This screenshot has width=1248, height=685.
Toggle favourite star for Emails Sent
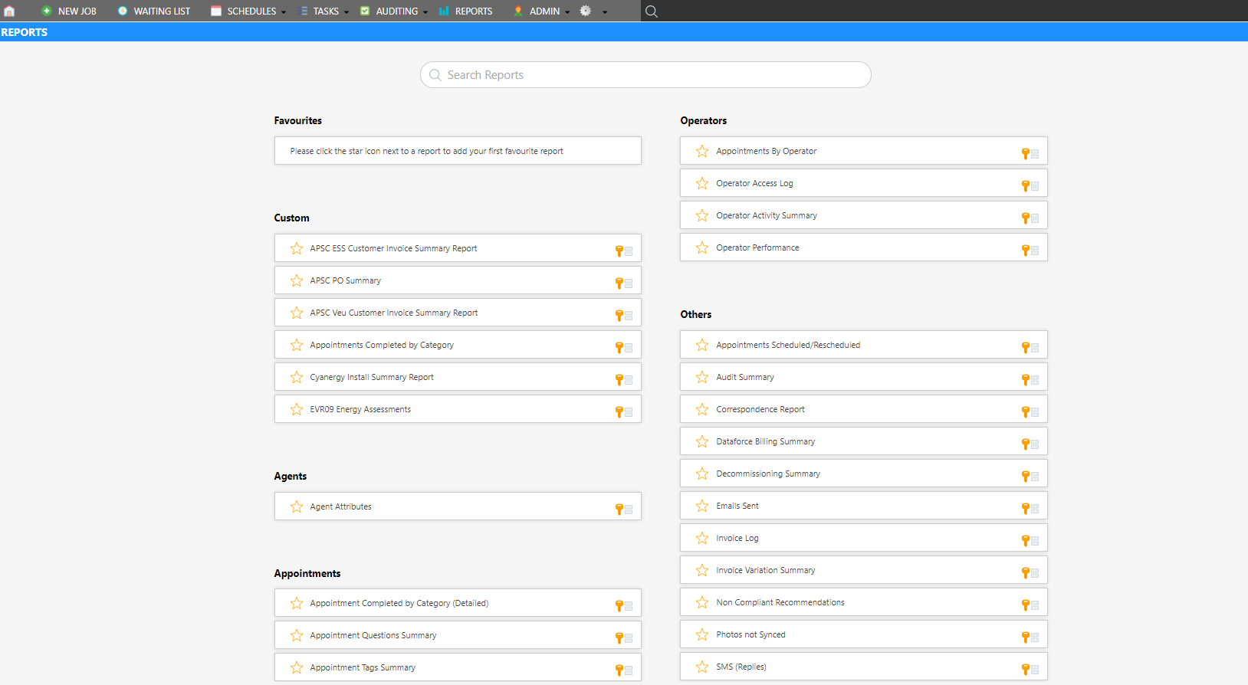(x=702, y=506)
